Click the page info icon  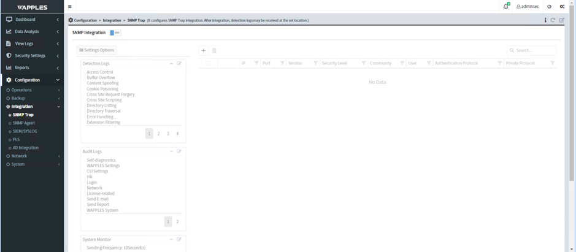point(545,20)
